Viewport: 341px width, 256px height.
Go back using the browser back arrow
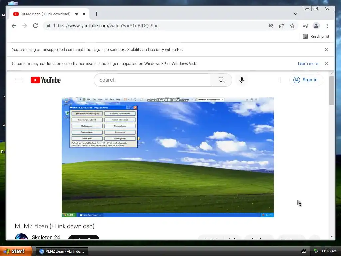pyautogui.click(x=14, y=26)
